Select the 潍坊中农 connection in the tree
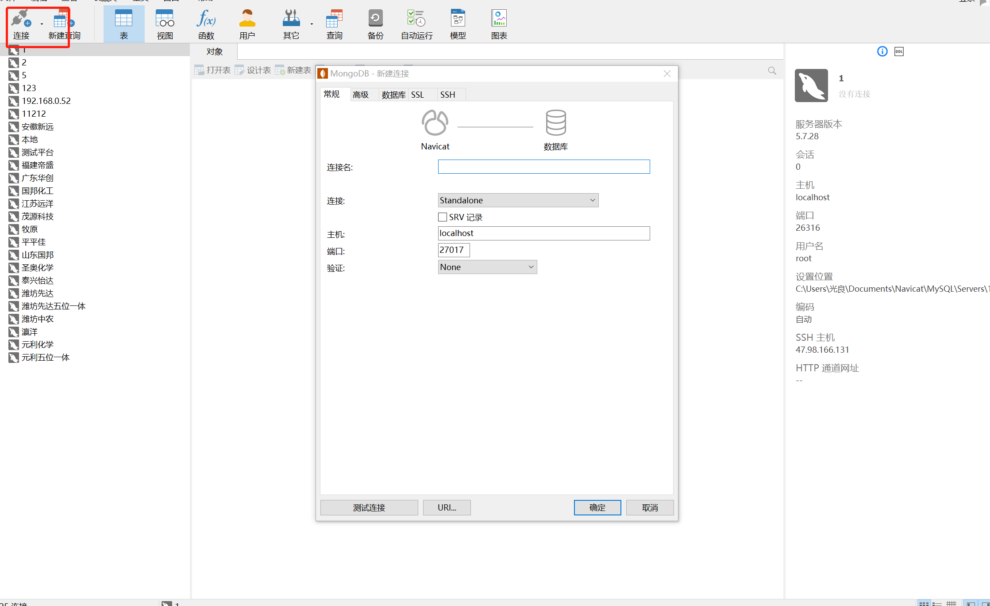The image size is (990, 606). [x=38, y=319]
